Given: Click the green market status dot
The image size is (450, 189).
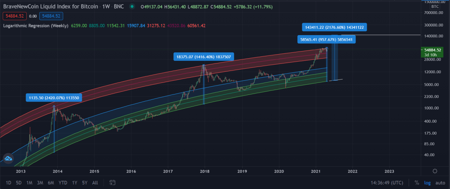Looking at the screenshot, I should [132, 7].
